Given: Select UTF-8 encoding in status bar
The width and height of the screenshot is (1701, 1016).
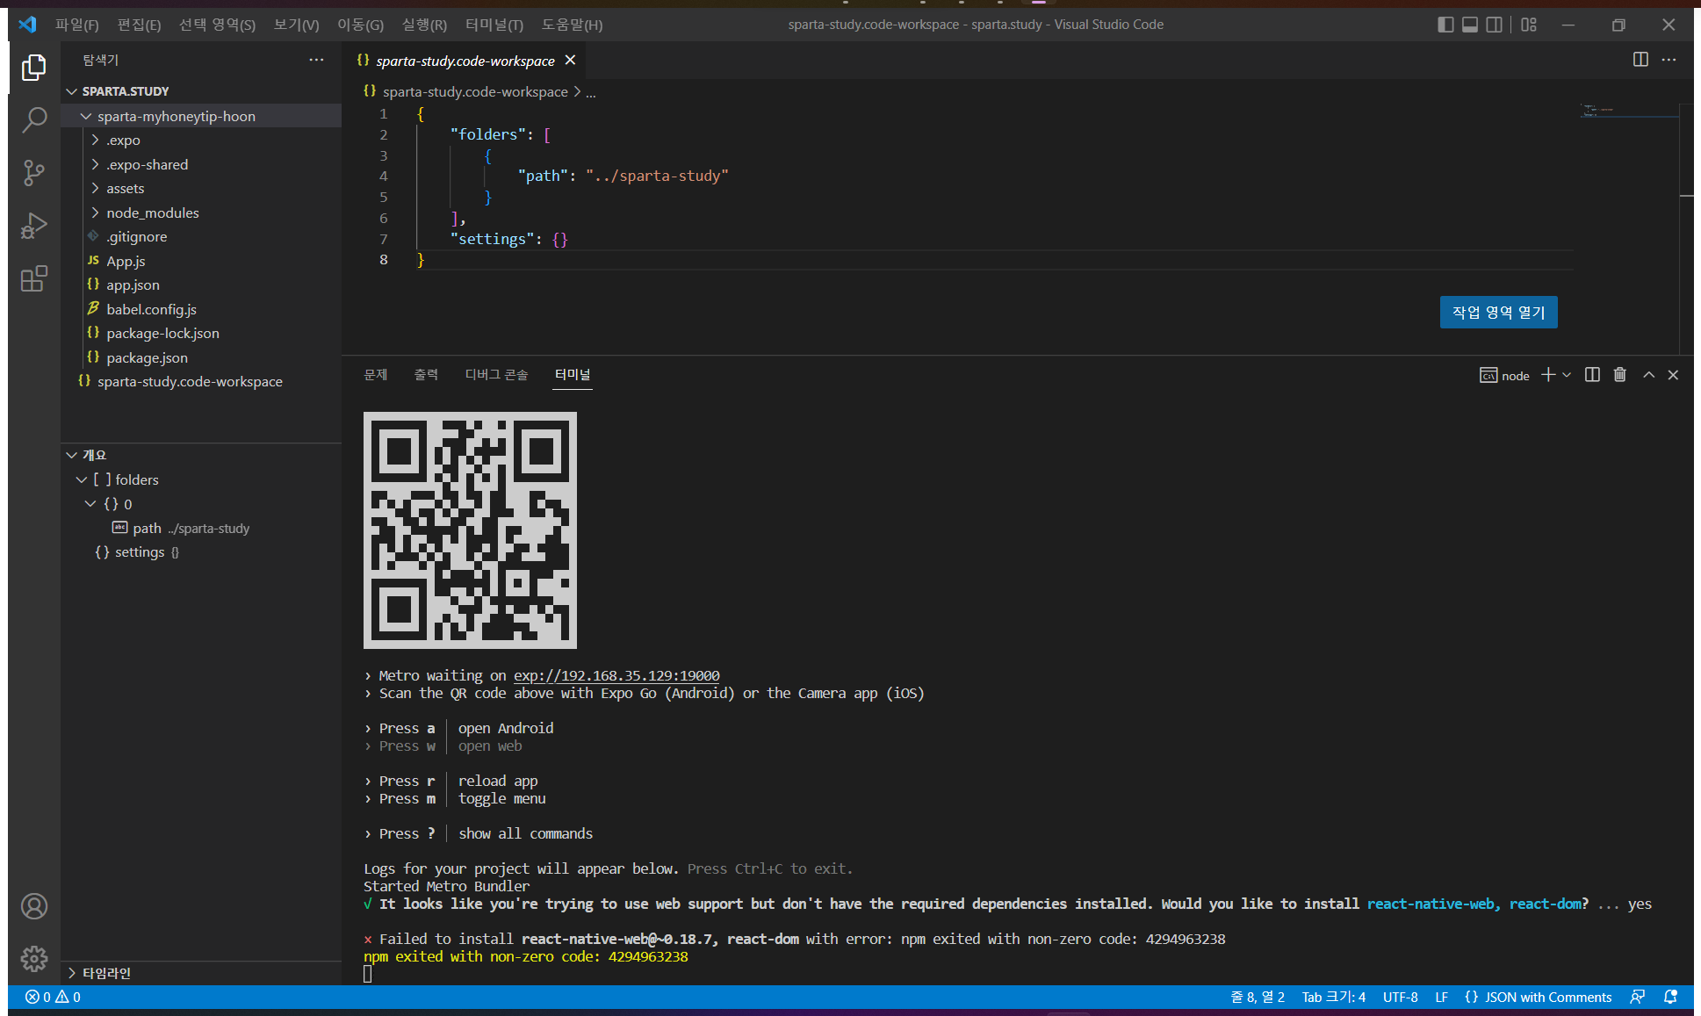Looking at the screenshot, I should pyautogui.click(x=1400, y=997).
